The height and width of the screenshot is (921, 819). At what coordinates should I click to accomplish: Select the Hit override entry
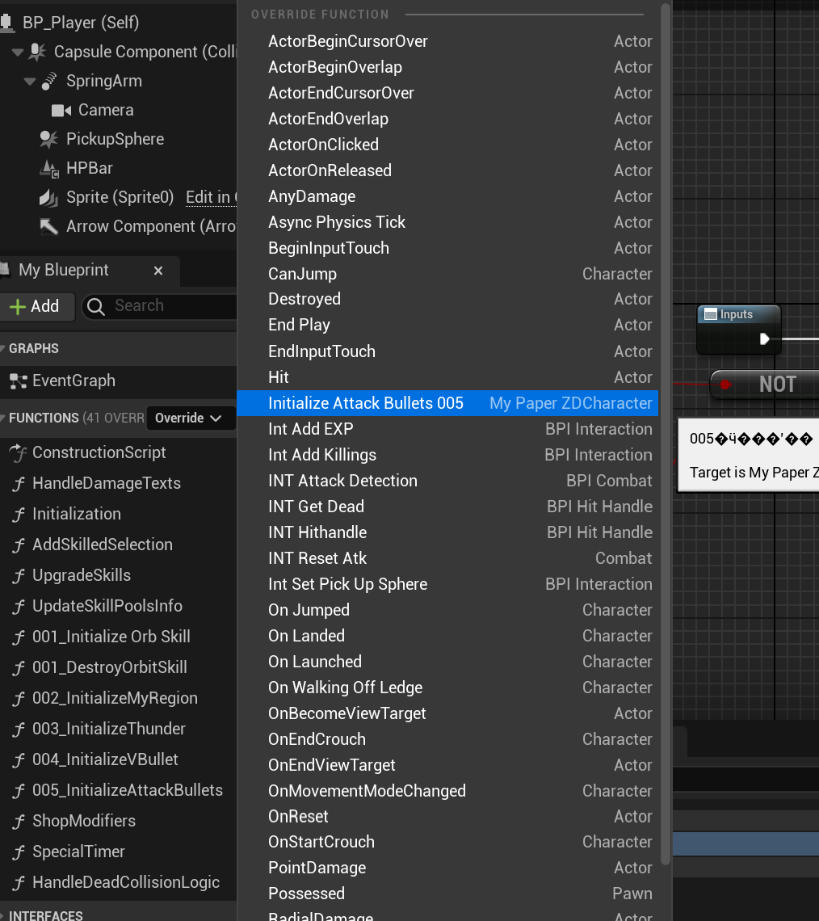click(x=447, y=377)
